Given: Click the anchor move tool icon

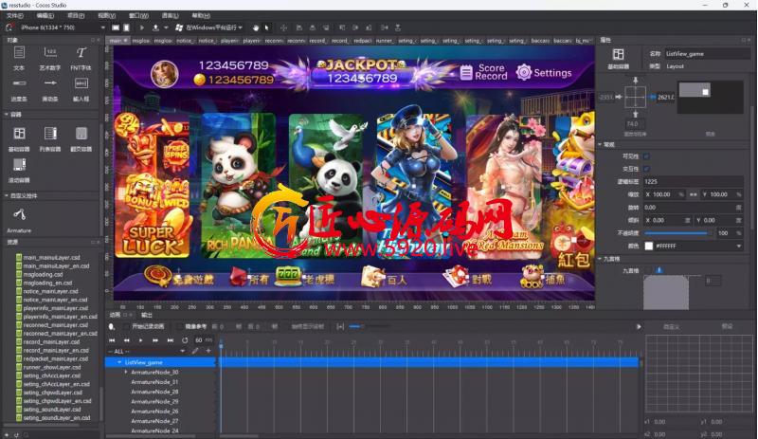Looking at the screenshot, I should point(283,28).
